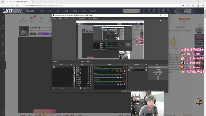This screenshot has width=206, height=116.
Task: Click the 开始录制 button in OBS
Action: 158,70
